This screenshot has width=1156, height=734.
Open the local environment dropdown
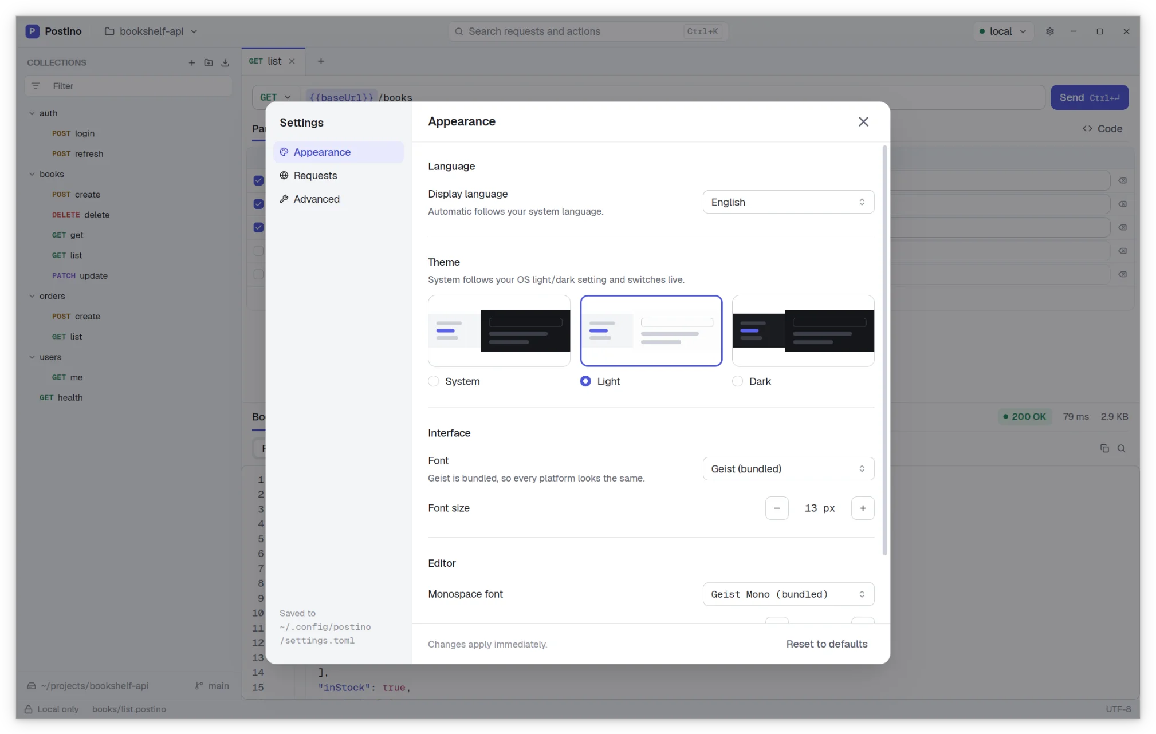coord(1003,31)
